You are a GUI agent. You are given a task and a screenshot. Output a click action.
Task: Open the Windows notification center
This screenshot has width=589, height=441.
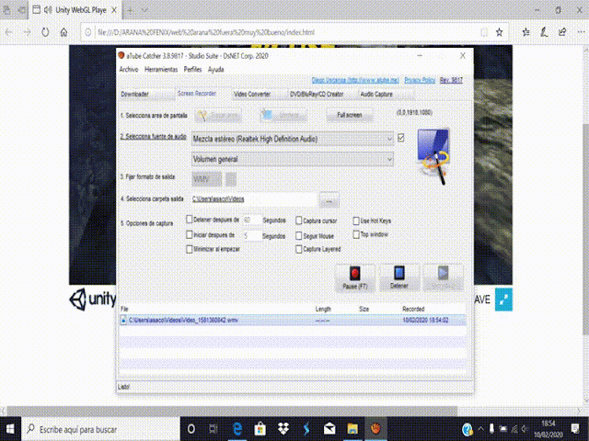(575, 429)
